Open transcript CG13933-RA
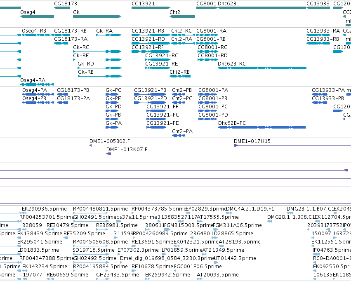Viewport: 351px width, 281px height. (x=323, y=30)
